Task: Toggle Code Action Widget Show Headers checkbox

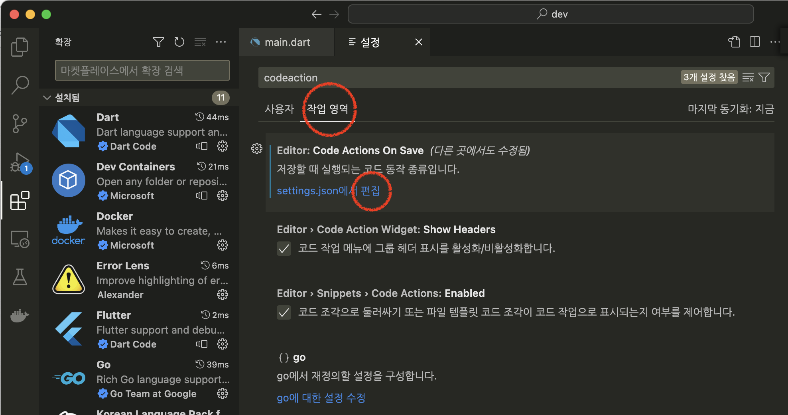Action: pos(284,249)
